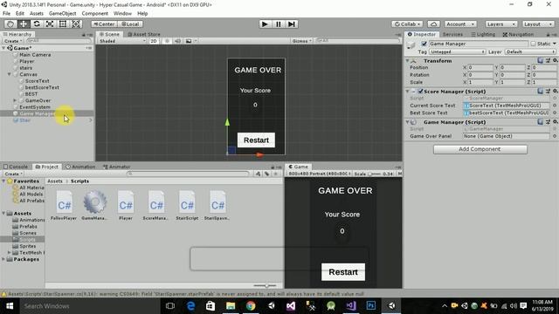Switch to Lighting tab
The height and width of the screenshot is (314, 559).
[483, 34]
